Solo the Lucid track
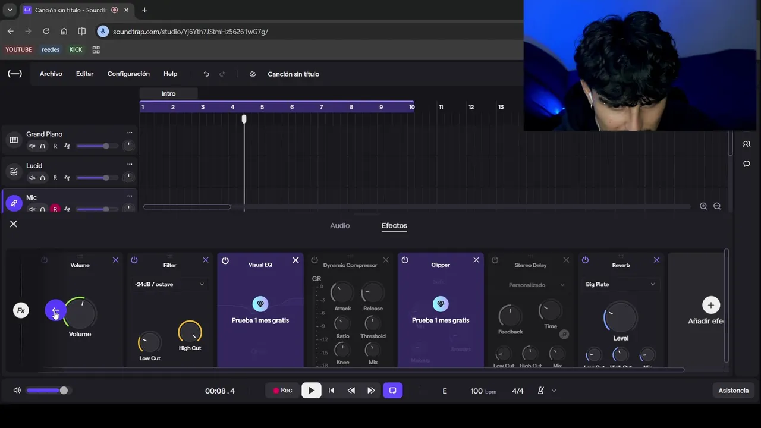 tap(43, 178)
